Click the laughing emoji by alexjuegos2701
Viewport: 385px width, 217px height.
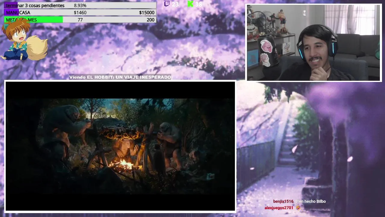(298, 208)
